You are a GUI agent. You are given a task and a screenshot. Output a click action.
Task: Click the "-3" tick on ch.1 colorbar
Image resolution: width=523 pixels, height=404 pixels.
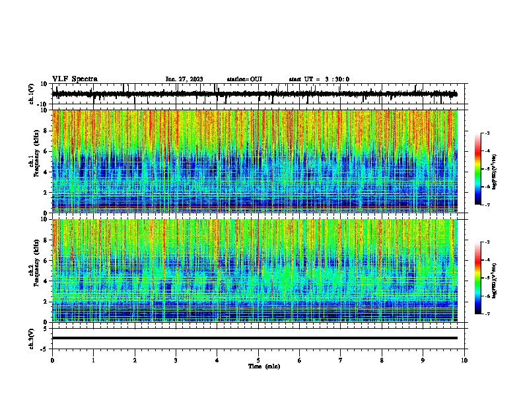[487, 133]
